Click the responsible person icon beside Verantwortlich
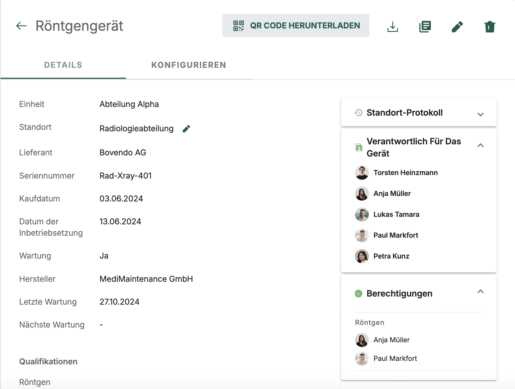 [x=358, y=148]
